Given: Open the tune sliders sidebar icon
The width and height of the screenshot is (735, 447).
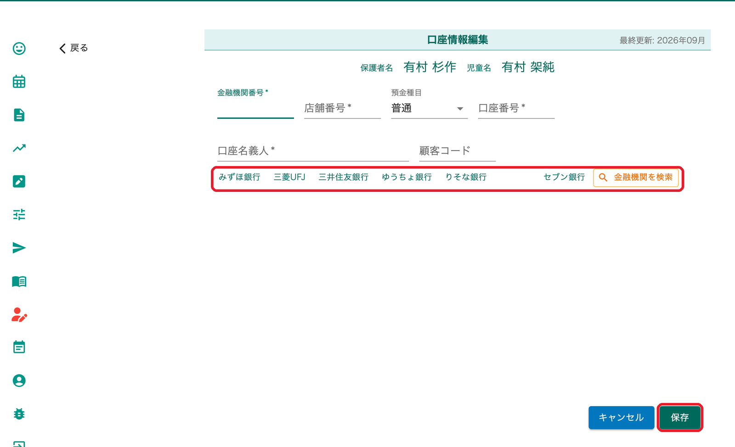Looking at the screenshot, I should point(19,214).
